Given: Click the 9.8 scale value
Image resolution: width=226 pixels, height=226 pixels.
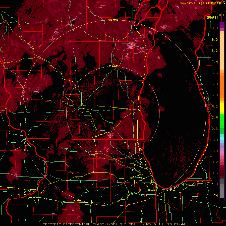Looking at the screenshot, I should (215, 28).
